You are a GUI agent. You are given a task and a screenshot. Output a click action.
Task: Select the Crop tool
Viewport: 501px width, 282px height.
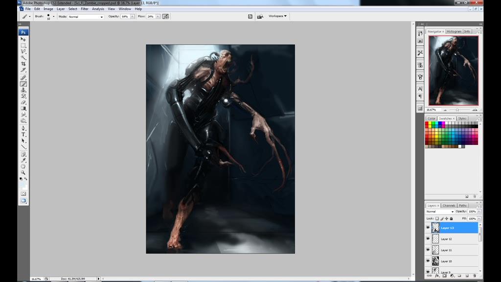tap(23, 64)
